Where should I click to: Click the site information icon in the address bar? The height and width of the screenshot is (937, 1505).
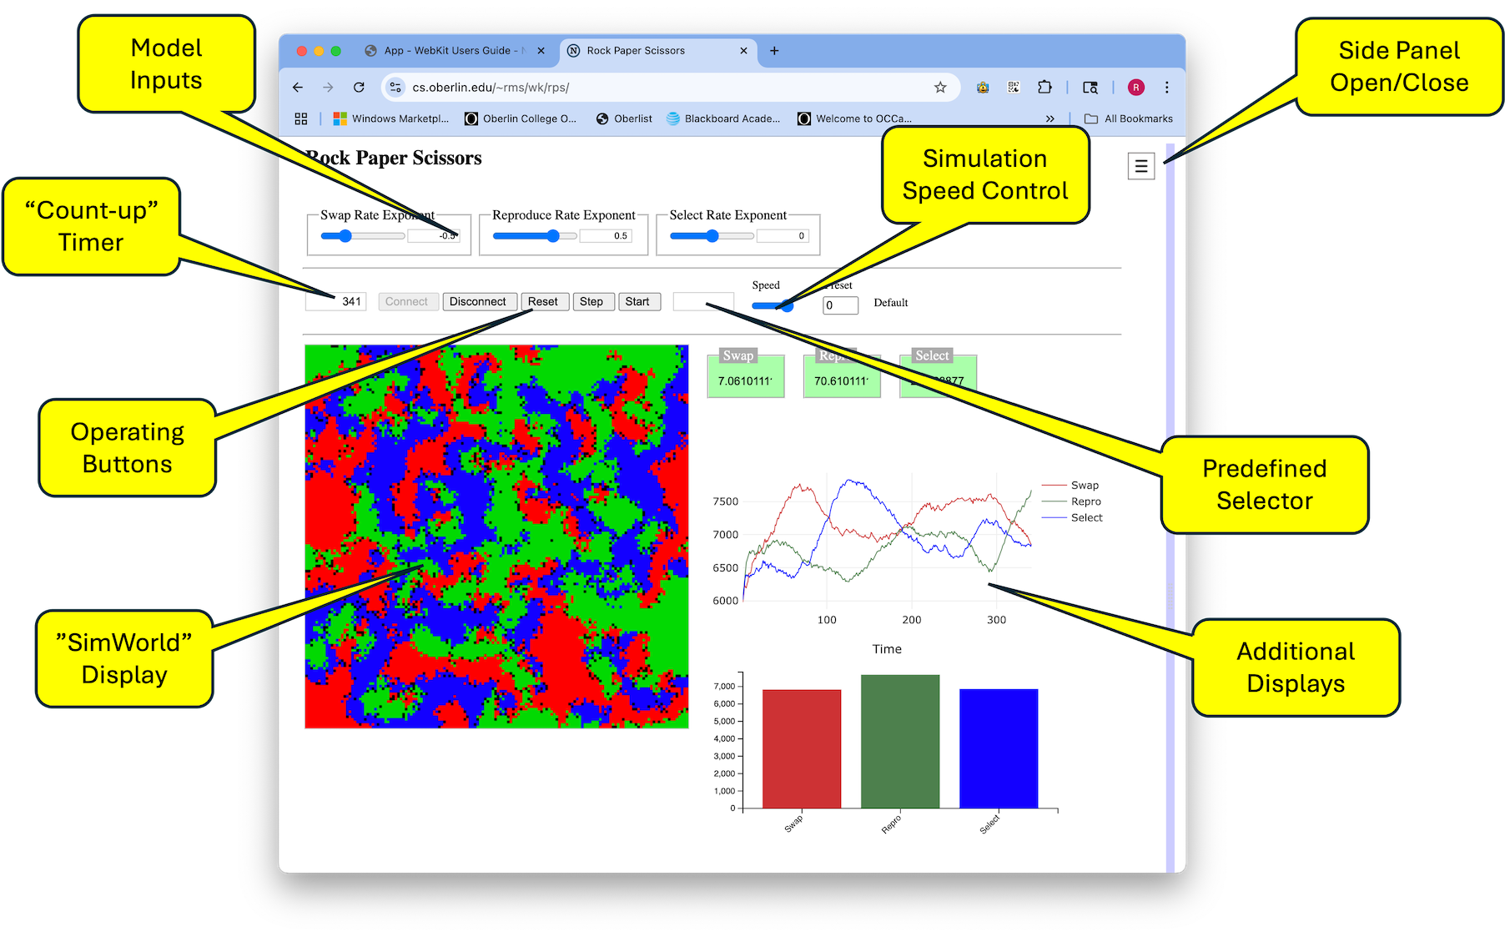395,88
